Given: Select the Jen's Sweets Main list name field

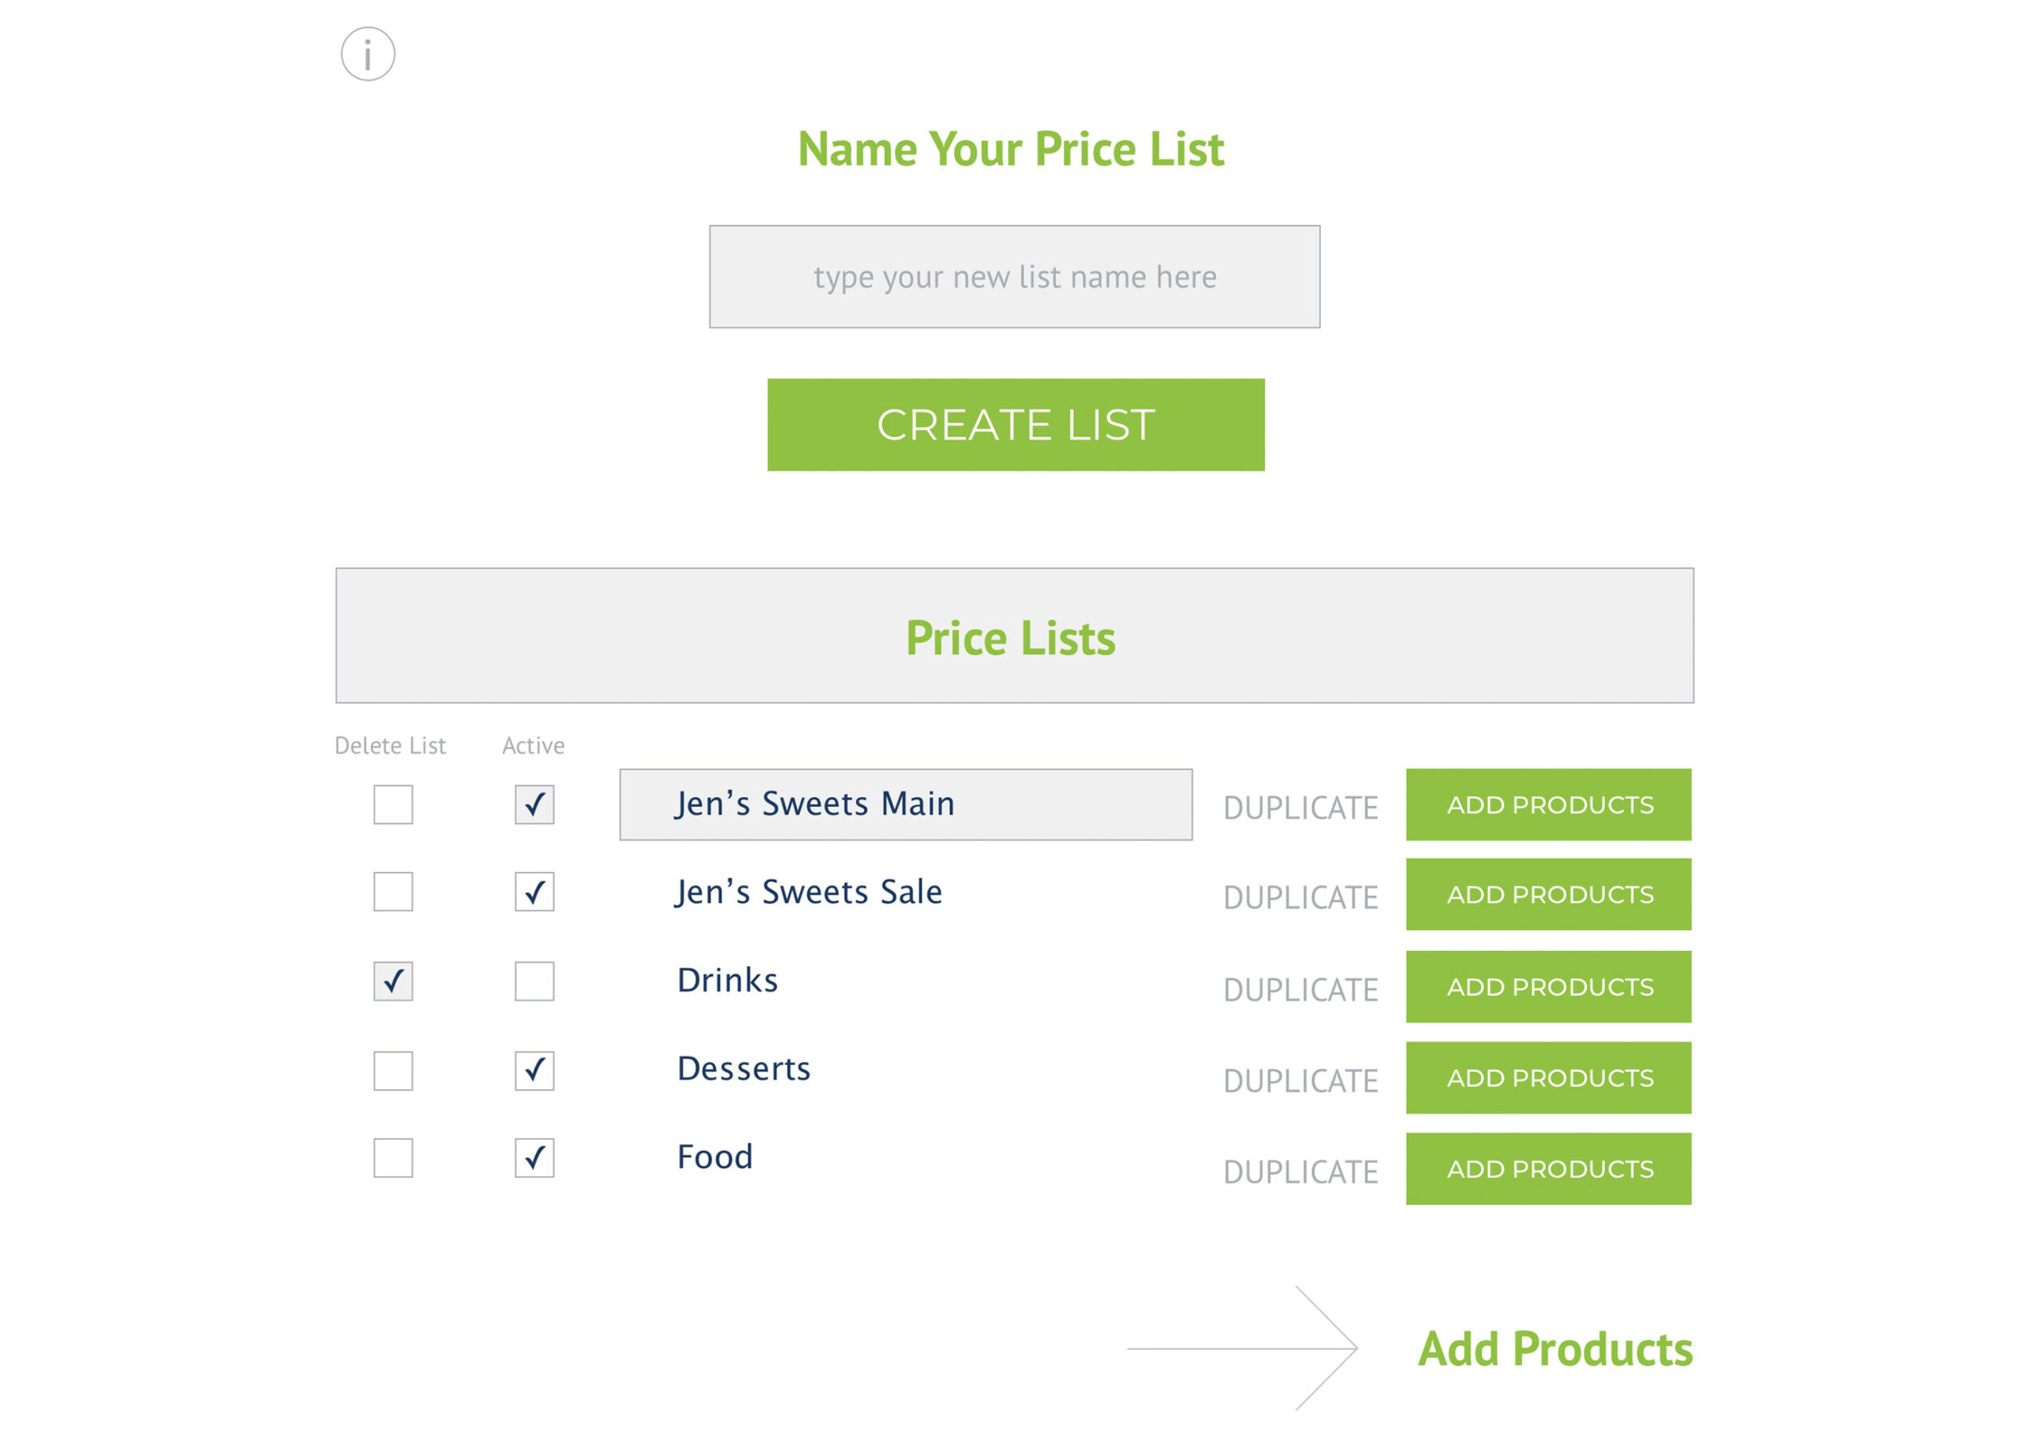Looking at the screenshot, I should tap(906, 805).
